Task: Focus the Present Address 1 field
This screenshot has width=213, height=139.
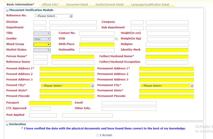Action: tap(67, 69)
